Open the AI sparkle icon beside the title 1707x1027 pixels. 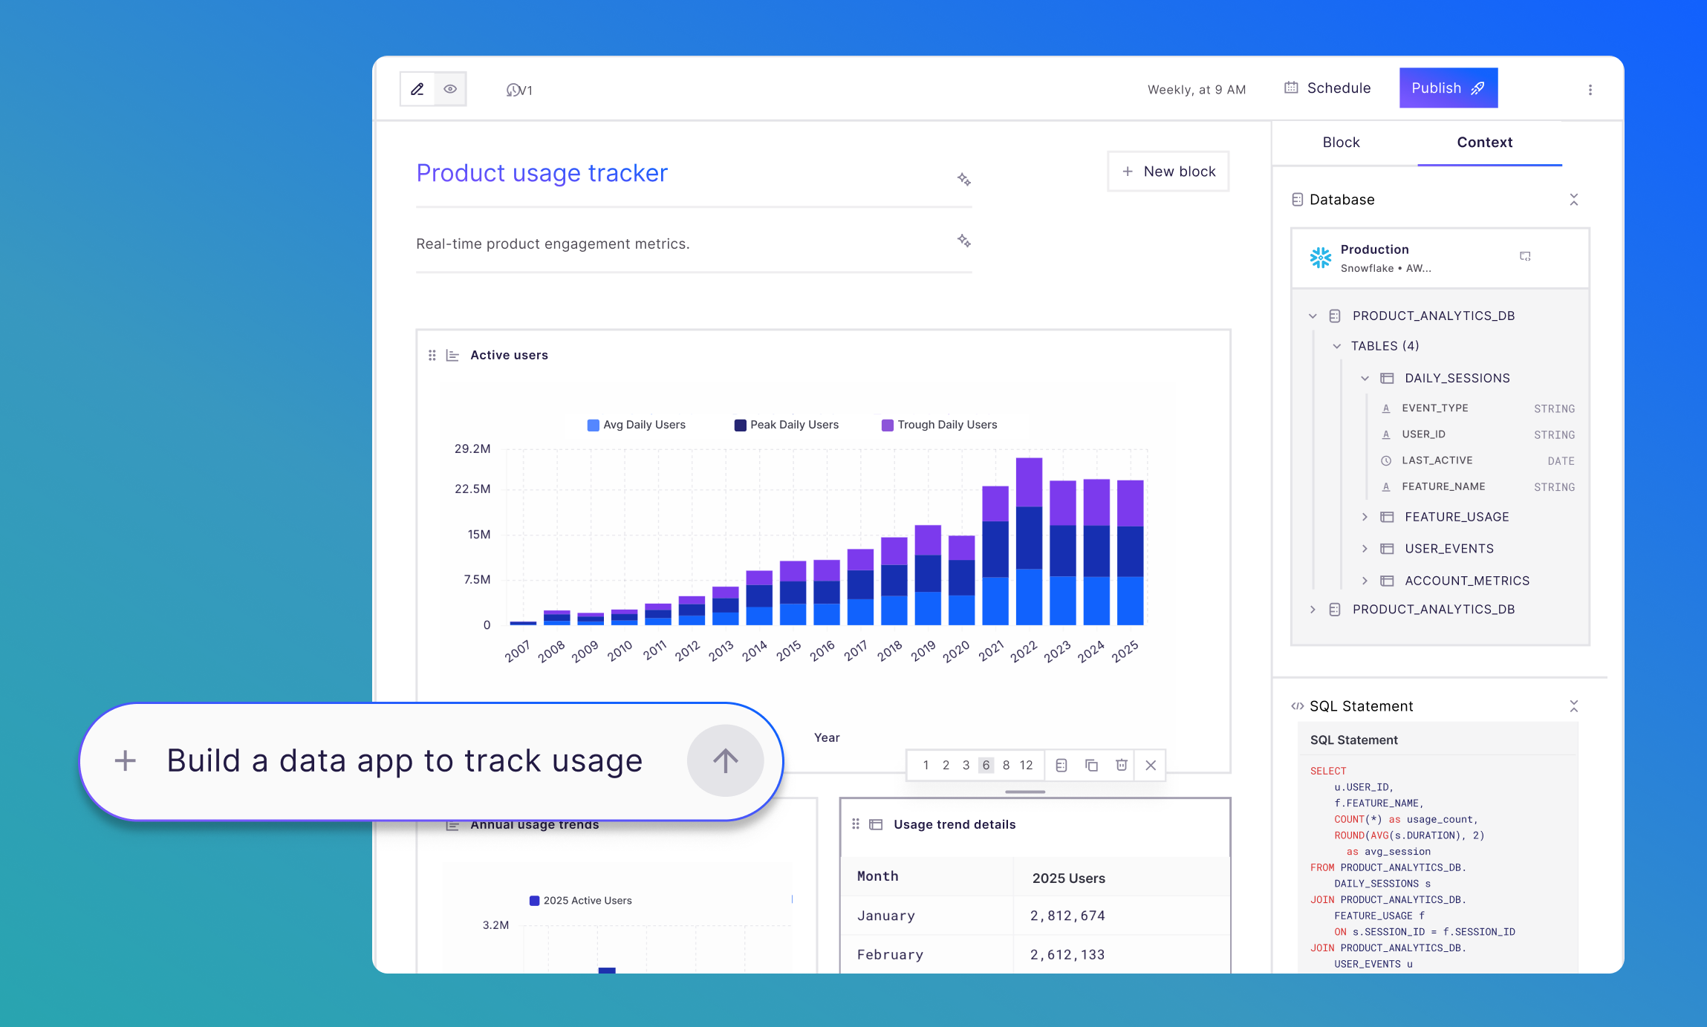point(963,179)
